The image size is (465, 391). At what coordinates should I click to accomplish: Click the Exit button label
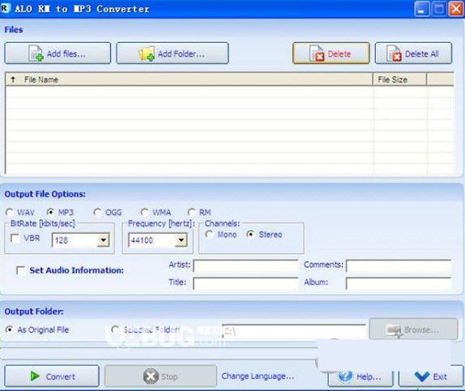pos(440,376)
